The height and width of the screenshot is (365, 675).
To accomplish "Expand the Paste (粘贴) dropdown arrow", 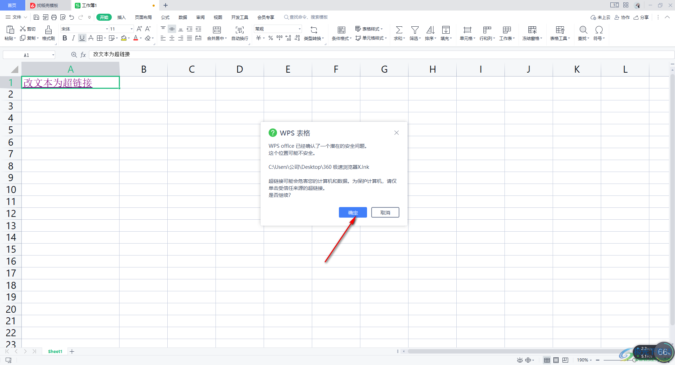I will pos(15,38).
